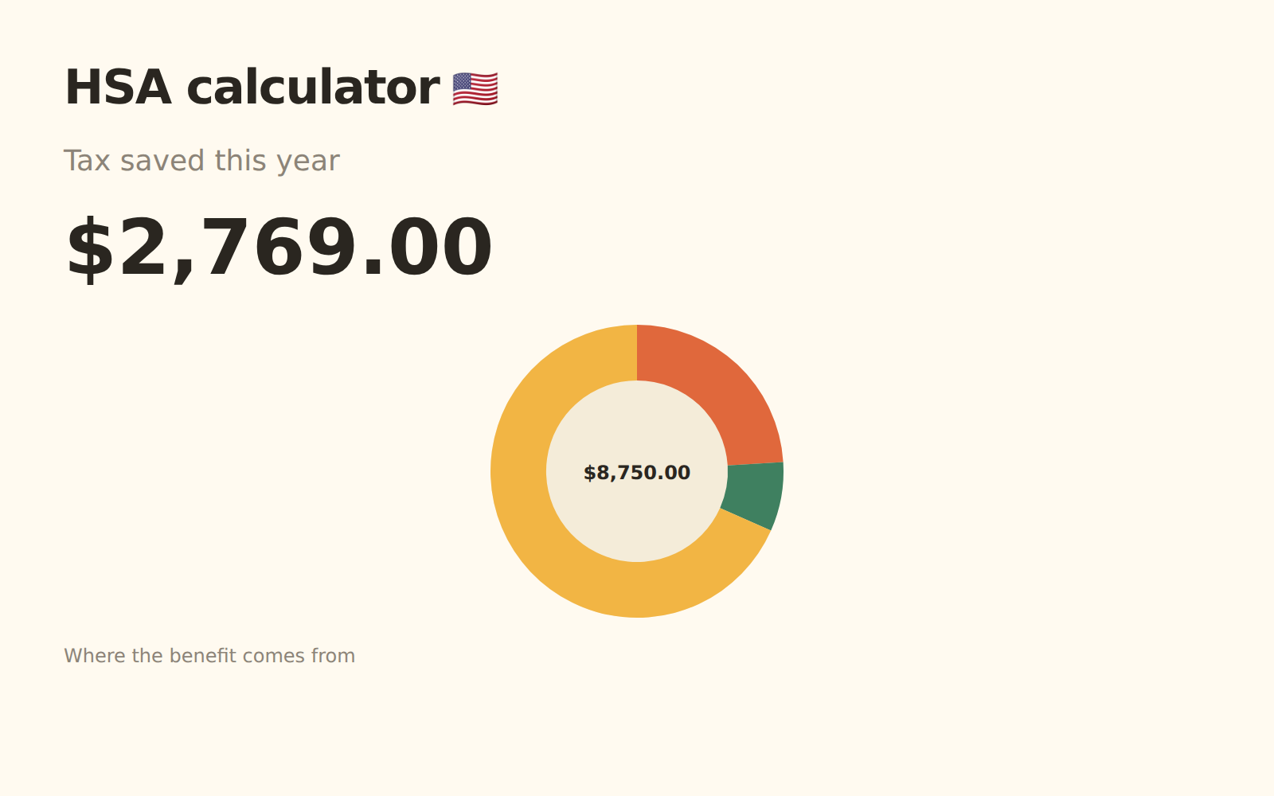Click the word "Tax" in the subtitle

coord(87,161)
